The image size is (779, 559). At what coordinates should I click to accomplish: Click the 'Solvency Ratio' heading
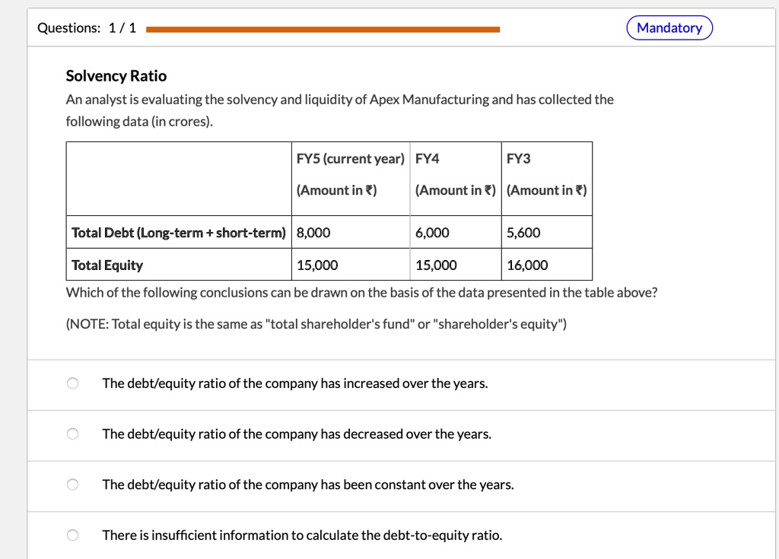tap(116, 75)
